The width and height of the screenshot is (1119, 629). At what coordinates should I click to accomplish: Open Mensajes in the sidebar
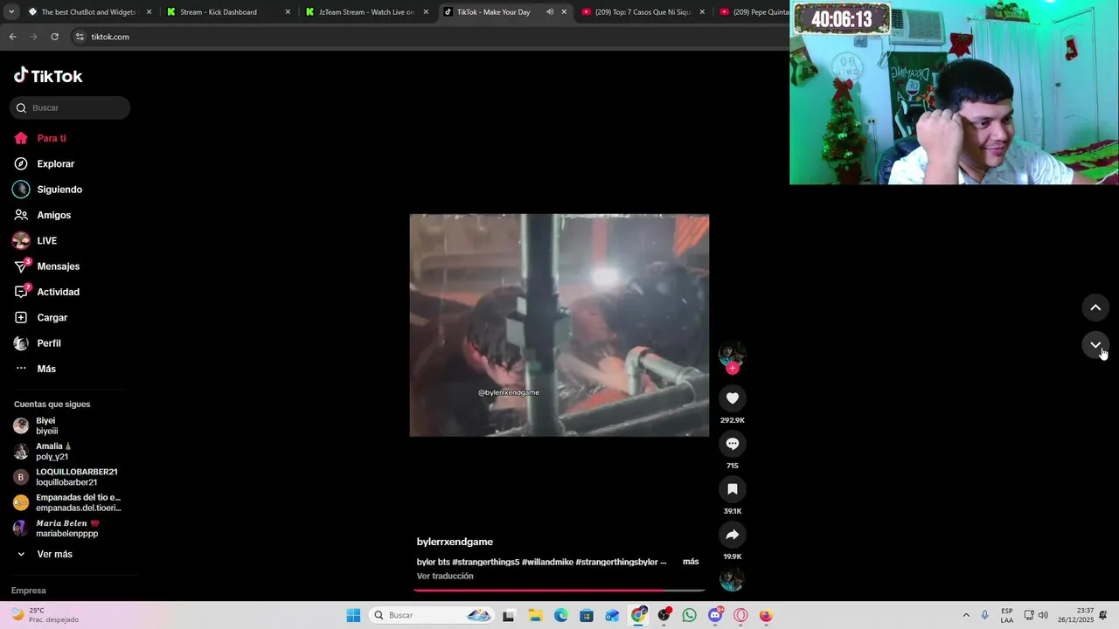point(46,266)
